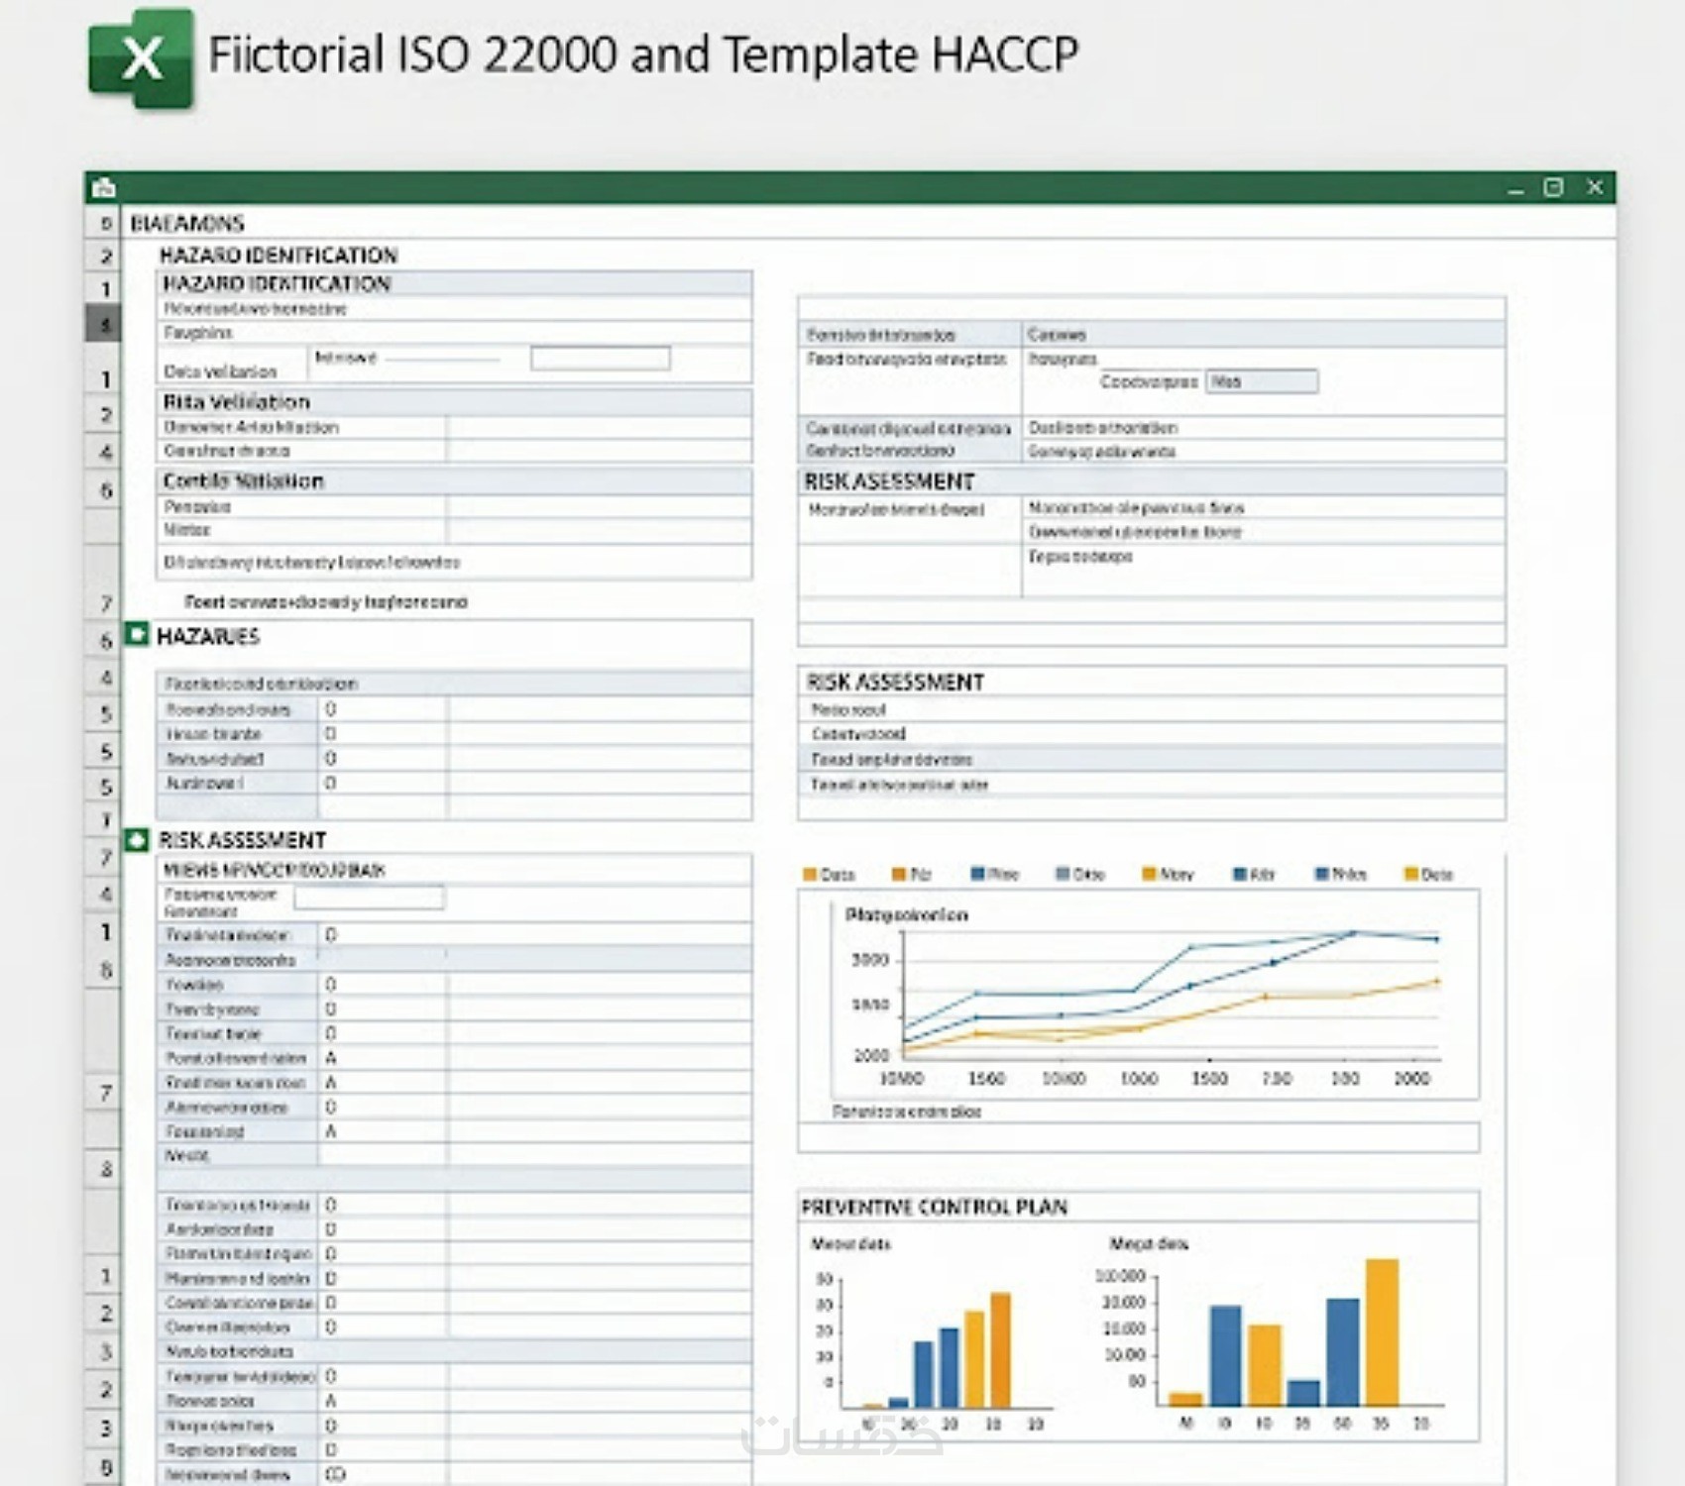
Task: Click the empty input box in Hazard Identification
Action: (x=600, y=359)
